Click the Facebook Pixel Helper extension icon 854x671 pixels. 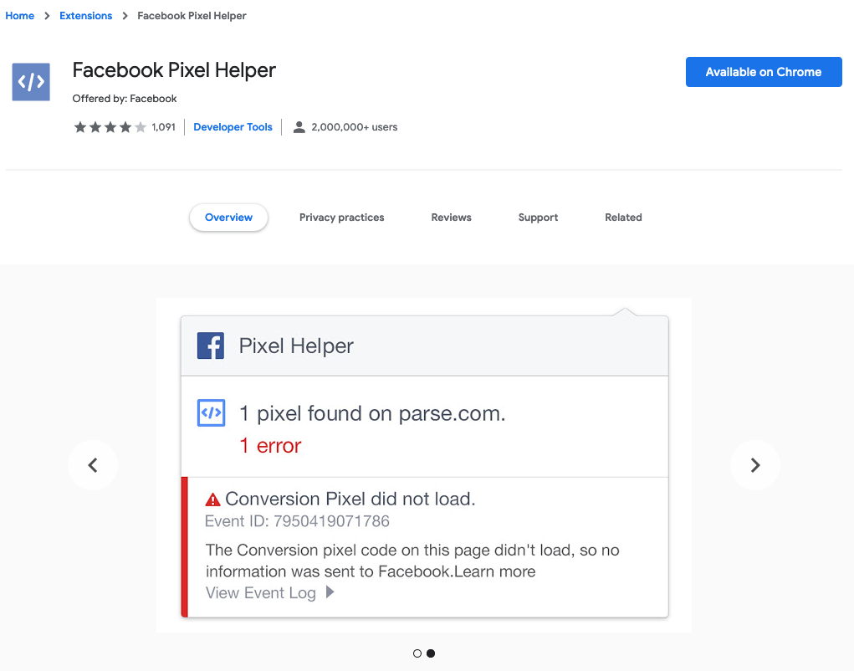(x=31, y=82)
